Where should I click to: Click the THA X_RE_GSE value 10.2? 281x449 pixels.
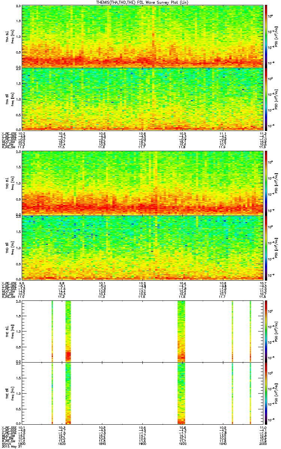(22, 134)
